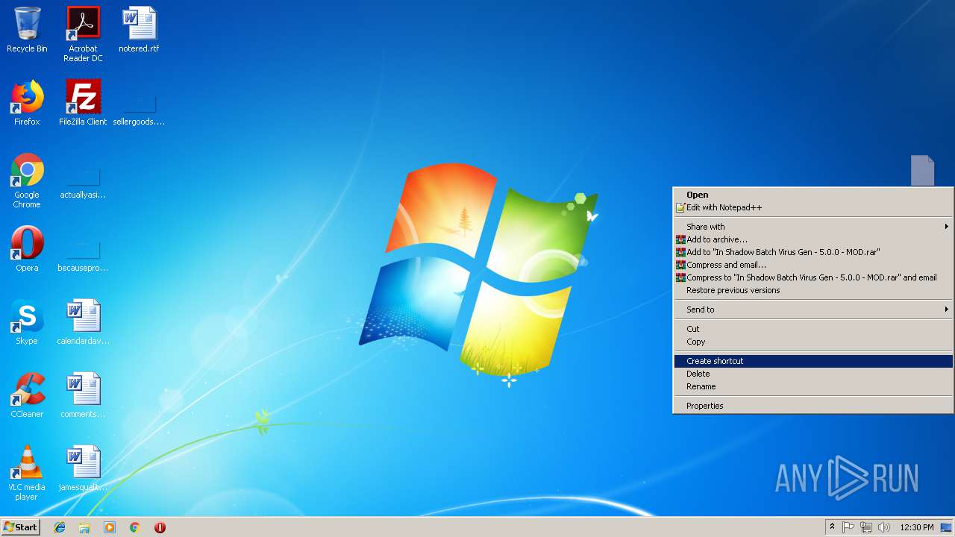Open the Start menu

[x=20, y=527]
